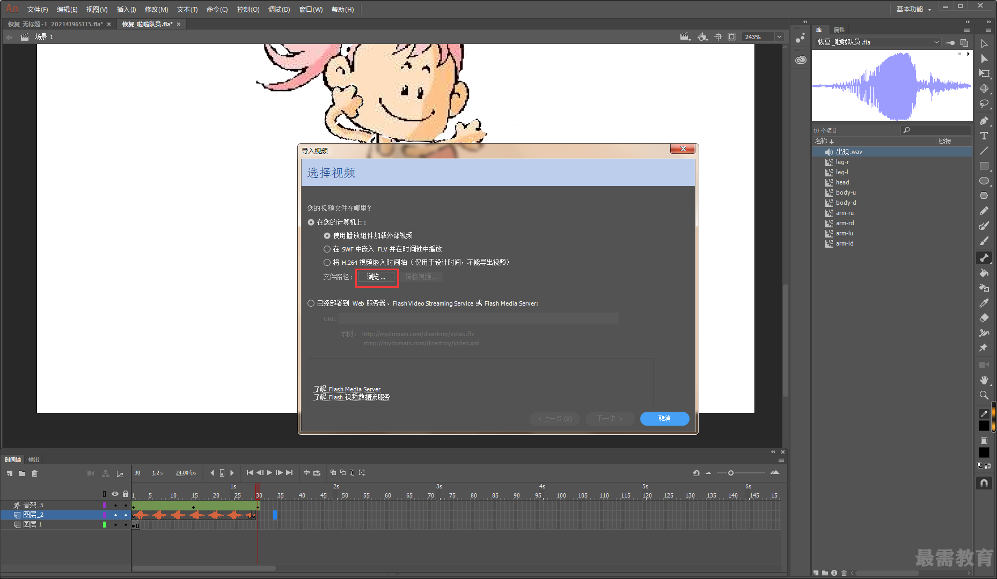Sort library by 名称 column header
Viewport: 997px width, 579px height.
click(x=824, y=141)
